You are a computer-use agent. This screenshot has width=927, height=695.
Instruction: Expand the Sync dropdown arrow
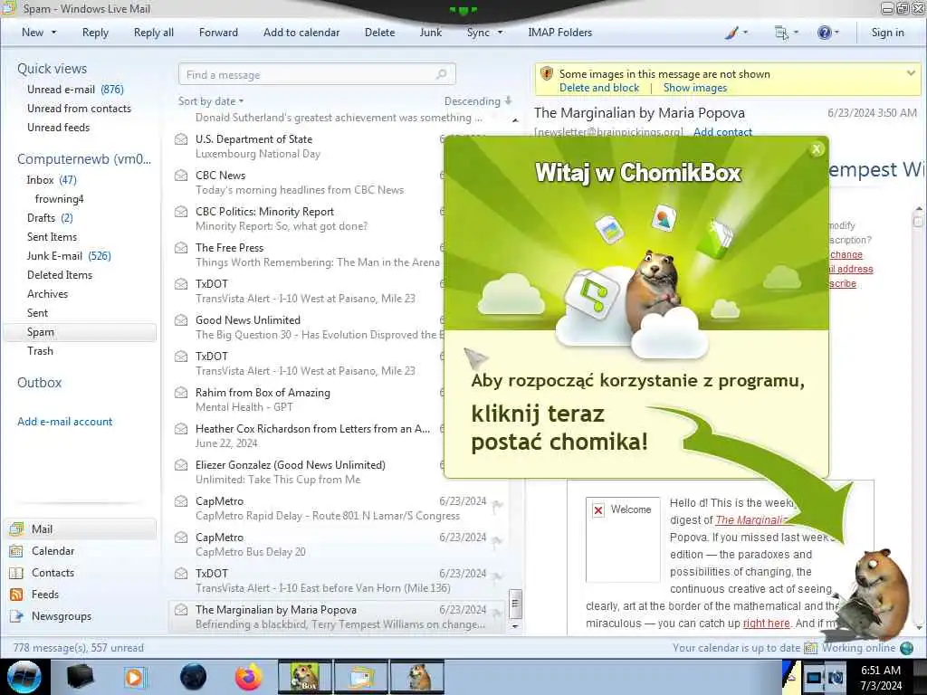coord(500,33)
